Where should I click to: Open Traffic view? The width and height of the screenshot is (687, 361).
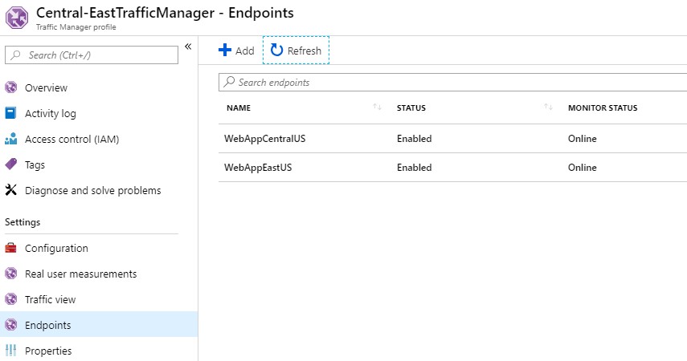point(50,300)
